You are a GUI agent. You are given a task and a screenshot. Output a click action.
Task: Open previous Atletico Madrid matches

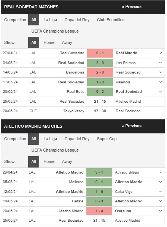point(132,126)
